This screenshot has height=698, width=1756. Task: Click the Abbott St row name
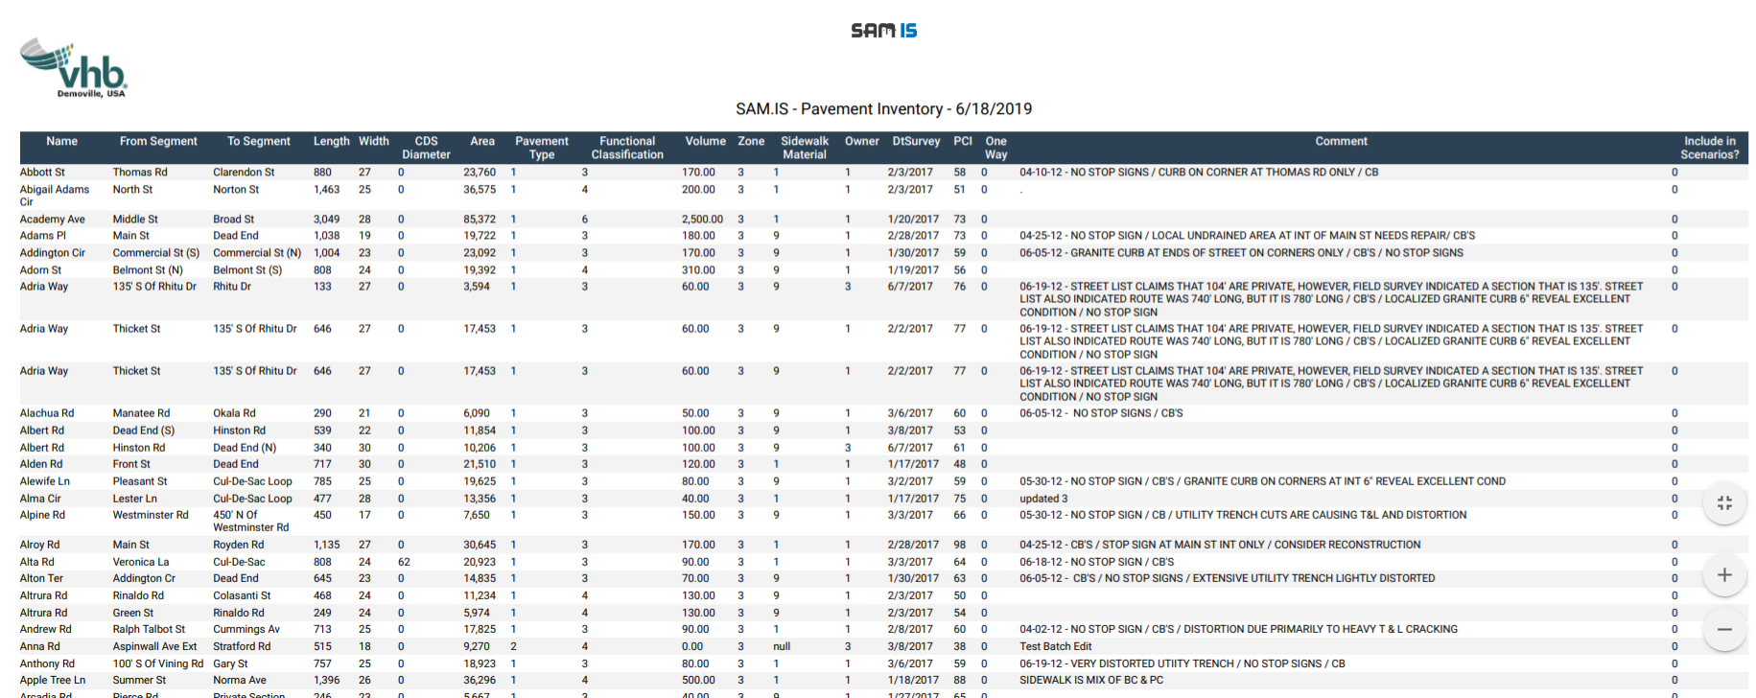tap(43, 173)
